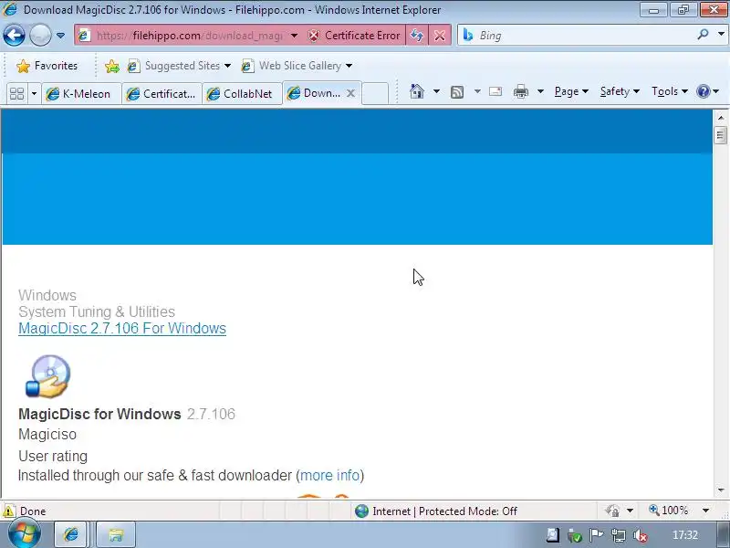Viewport: 730px width, 548px height.
Task: Open the search provider dropdown arrow
Action: pos(721,35)
